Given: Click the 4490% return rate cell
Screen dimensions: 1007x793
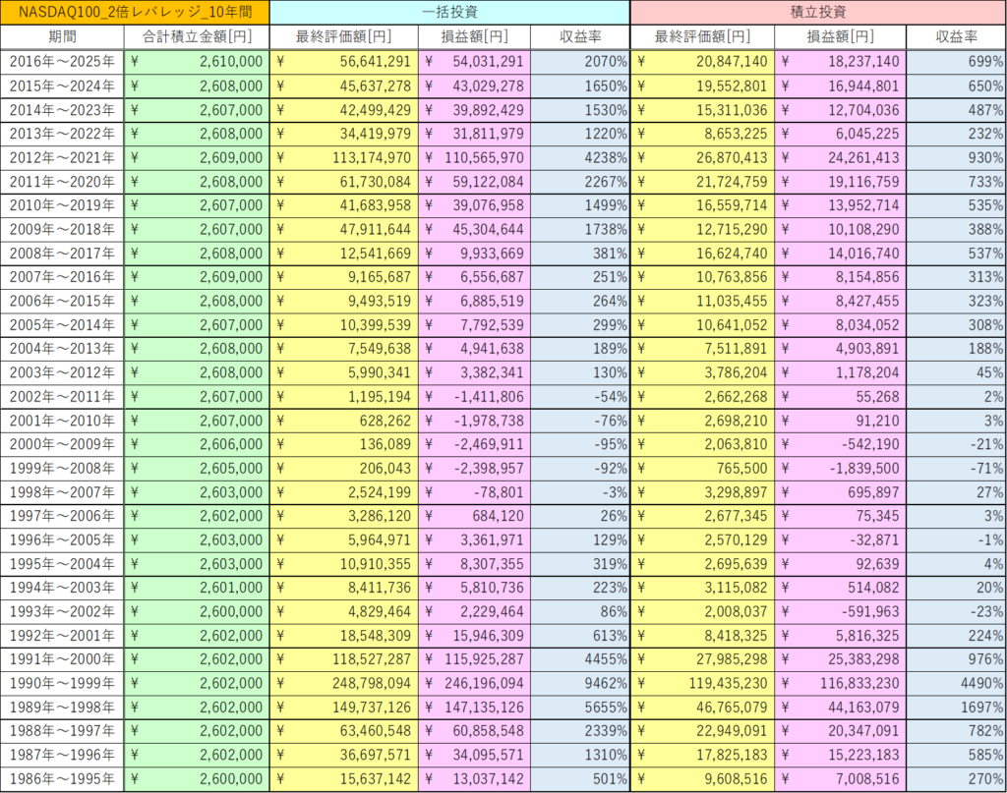Looking at the screenshot, I should point(956,684).
